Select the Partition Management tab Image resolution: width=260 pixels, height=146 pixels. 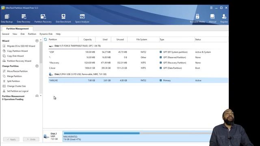[x=17, y=29]
